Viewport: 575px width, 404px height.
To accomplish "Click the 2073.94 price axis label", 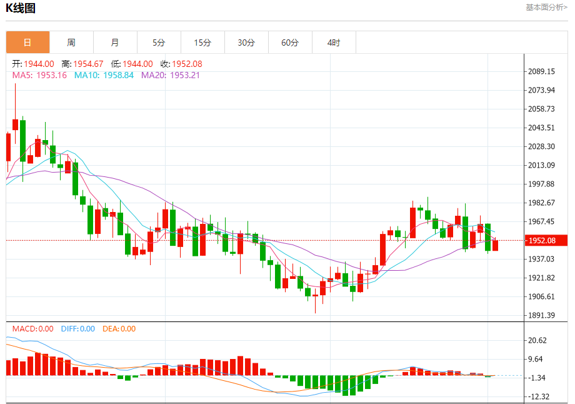I will (x=541, y=90).
